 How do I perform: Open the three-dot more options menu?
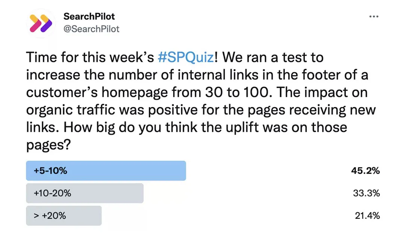click(x=373, y=17)
